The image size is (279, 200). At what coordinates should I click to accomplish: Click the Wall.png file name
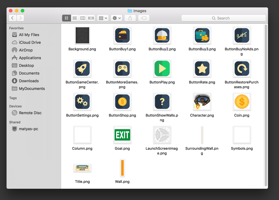pyautogui.click(x=122, y=182)
